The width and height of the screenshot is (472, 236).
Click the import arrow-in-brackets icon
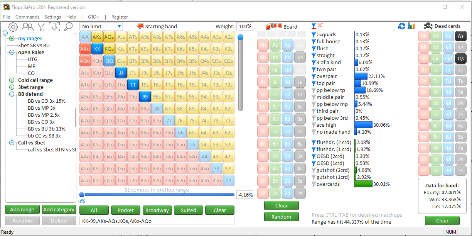click(x=54, y=26)
